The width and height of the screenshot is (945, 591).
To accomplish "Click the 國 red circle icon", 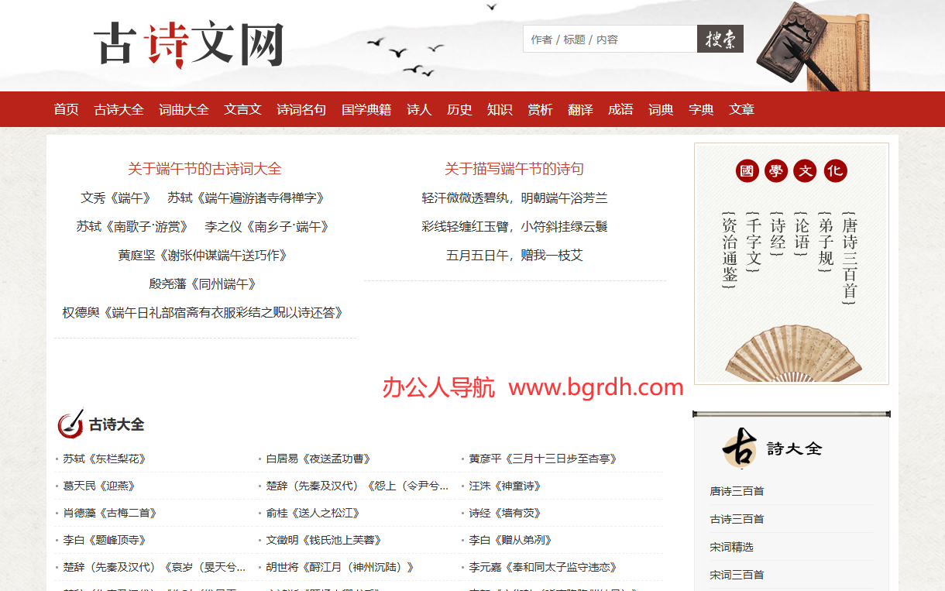I will [x=747, y=171].
